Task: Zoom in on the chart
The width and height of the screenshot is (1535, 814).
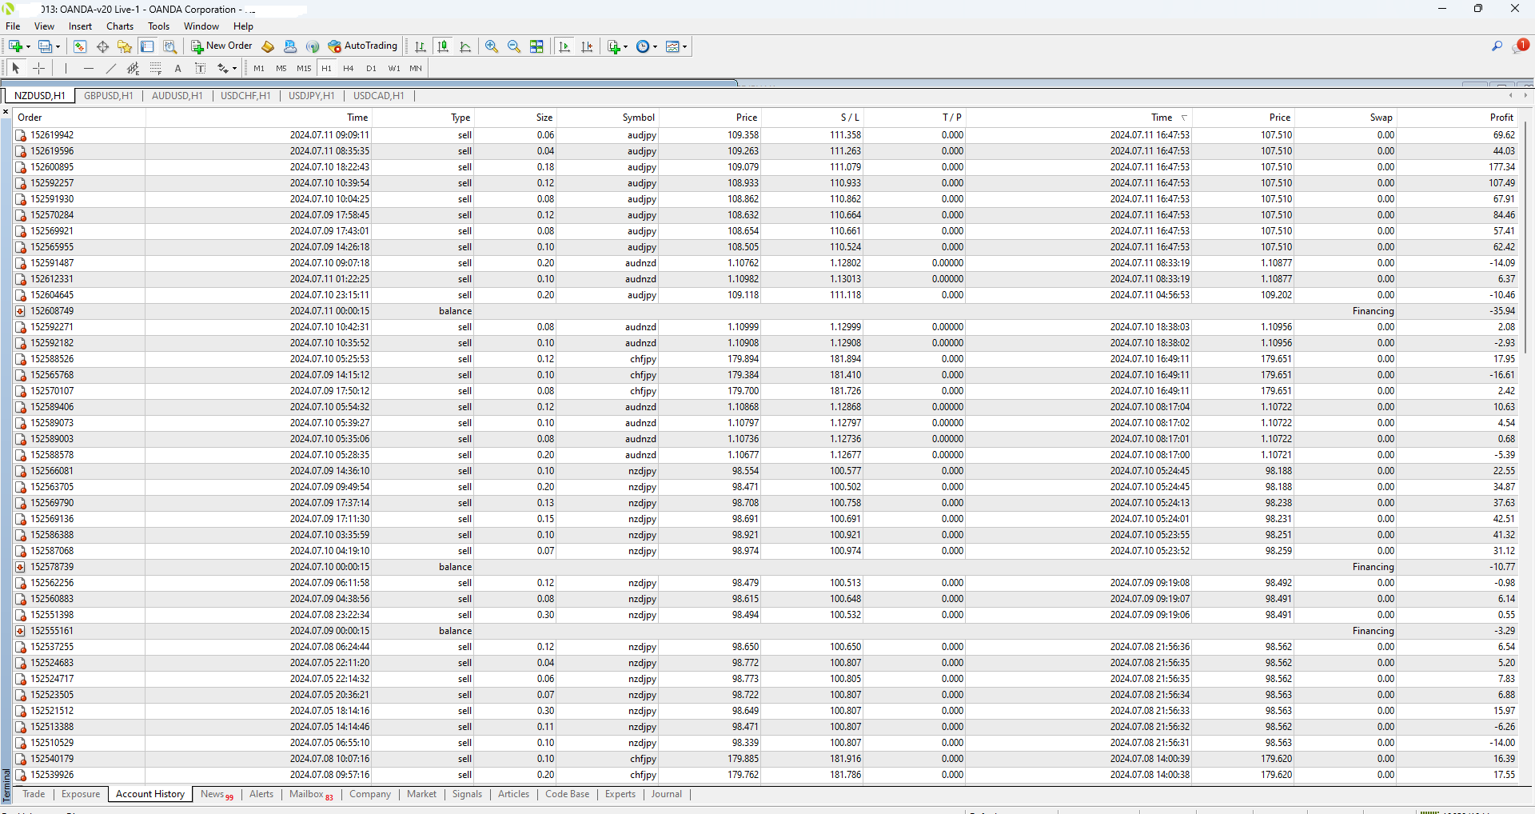Action: point(492,46)
